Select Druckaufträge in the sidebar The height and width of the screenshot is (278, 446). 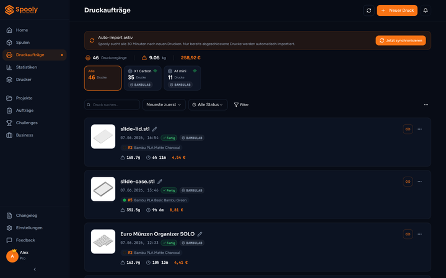pyautogui.click(x=35, y=55)
